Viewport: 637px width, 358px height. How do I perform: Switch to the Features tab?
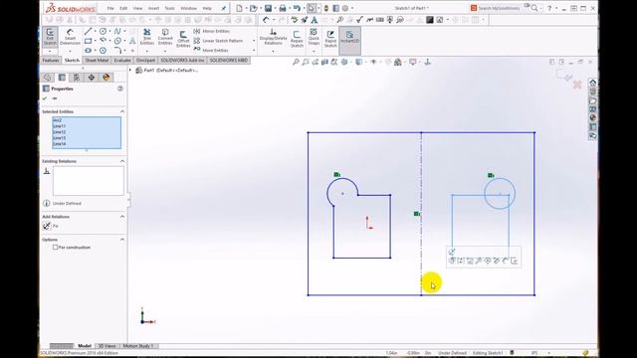51,60
